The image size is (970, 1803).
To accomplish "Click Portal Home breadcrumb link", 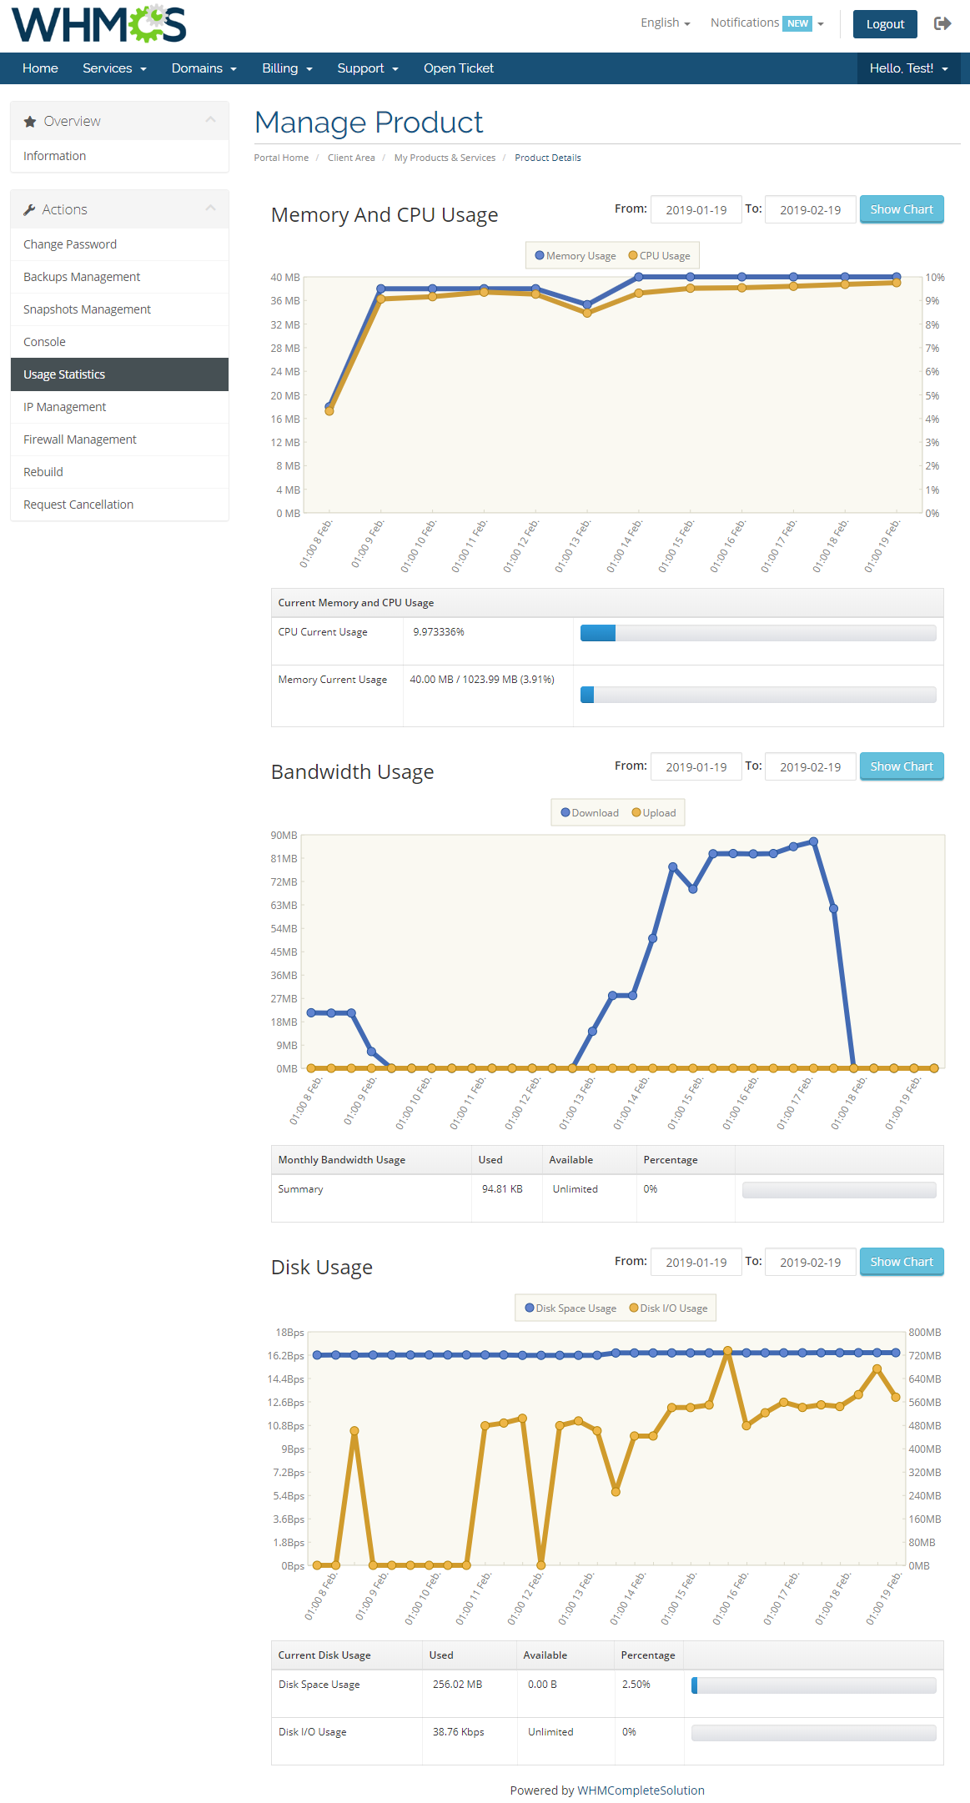I will (x=281, y=158).
